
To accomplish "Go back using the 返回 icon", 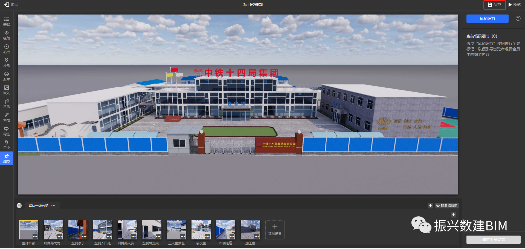I will [7, 5].
